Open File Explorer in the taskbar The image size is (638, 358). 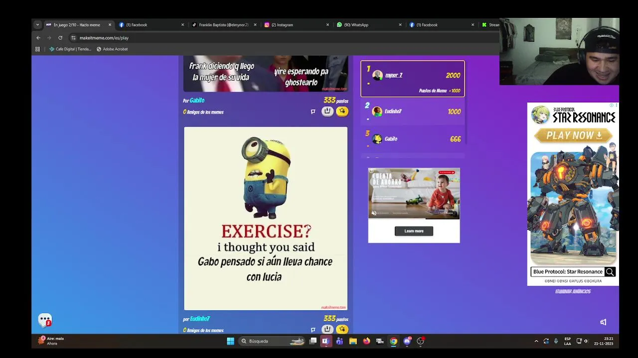coord(353,341)
